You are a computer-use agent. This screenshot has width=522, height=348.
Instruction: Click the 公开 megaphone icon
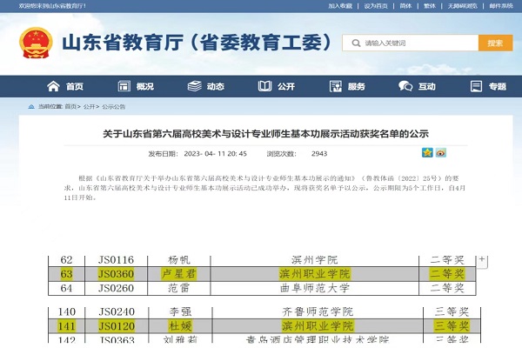263,87
